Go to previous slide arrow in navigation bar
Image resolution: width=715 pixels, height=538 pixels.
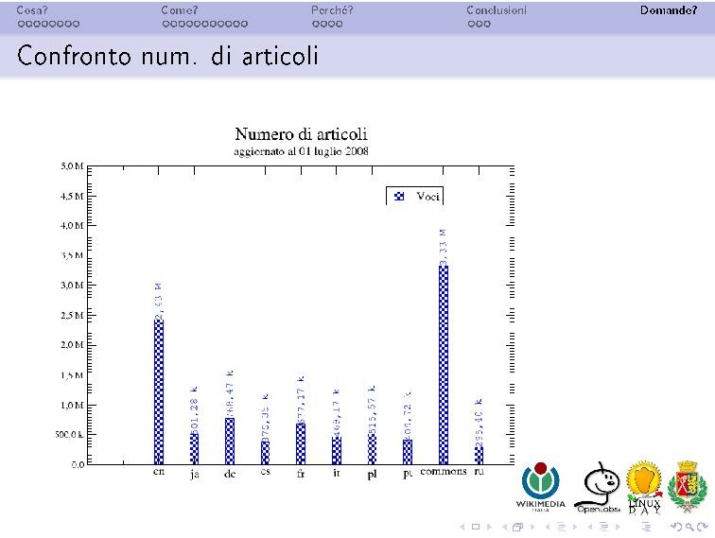pos(462,527)
